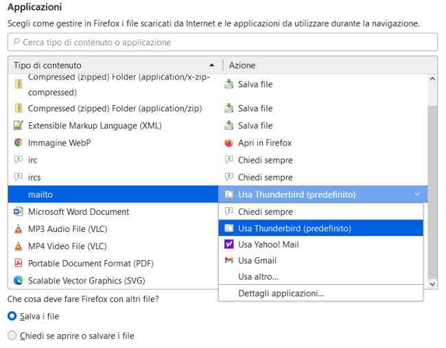
Task: Click the Firefox icon beside Apri in Firefox
Action: [229, 143]
